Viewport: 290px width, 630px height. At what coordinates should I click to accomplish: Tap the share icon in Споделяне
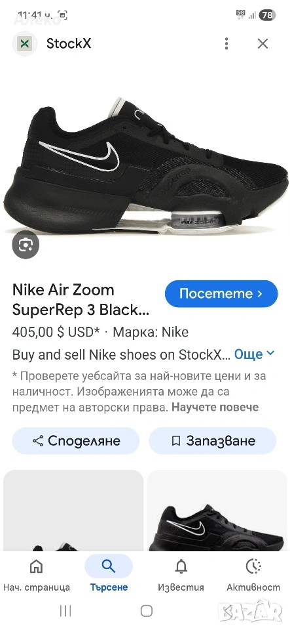point(38,441)
